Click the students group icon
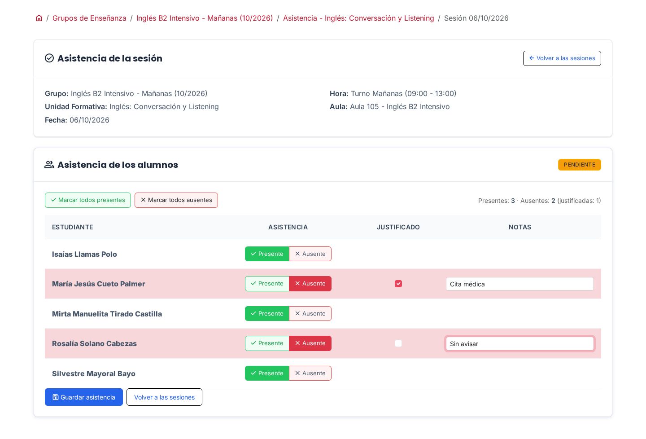This screenshot has width=646, height=439. (x=49, y=165)
